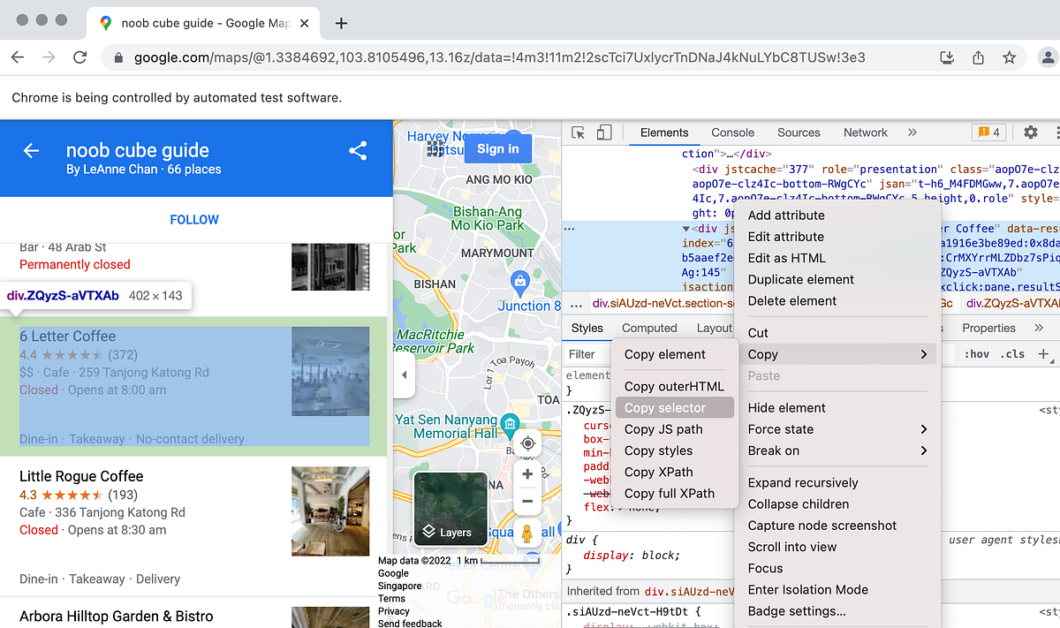This screenshot has height=628, width=1060.
Task: Click the issues badge showing 4 warnings
Action: tap(988, 132)
